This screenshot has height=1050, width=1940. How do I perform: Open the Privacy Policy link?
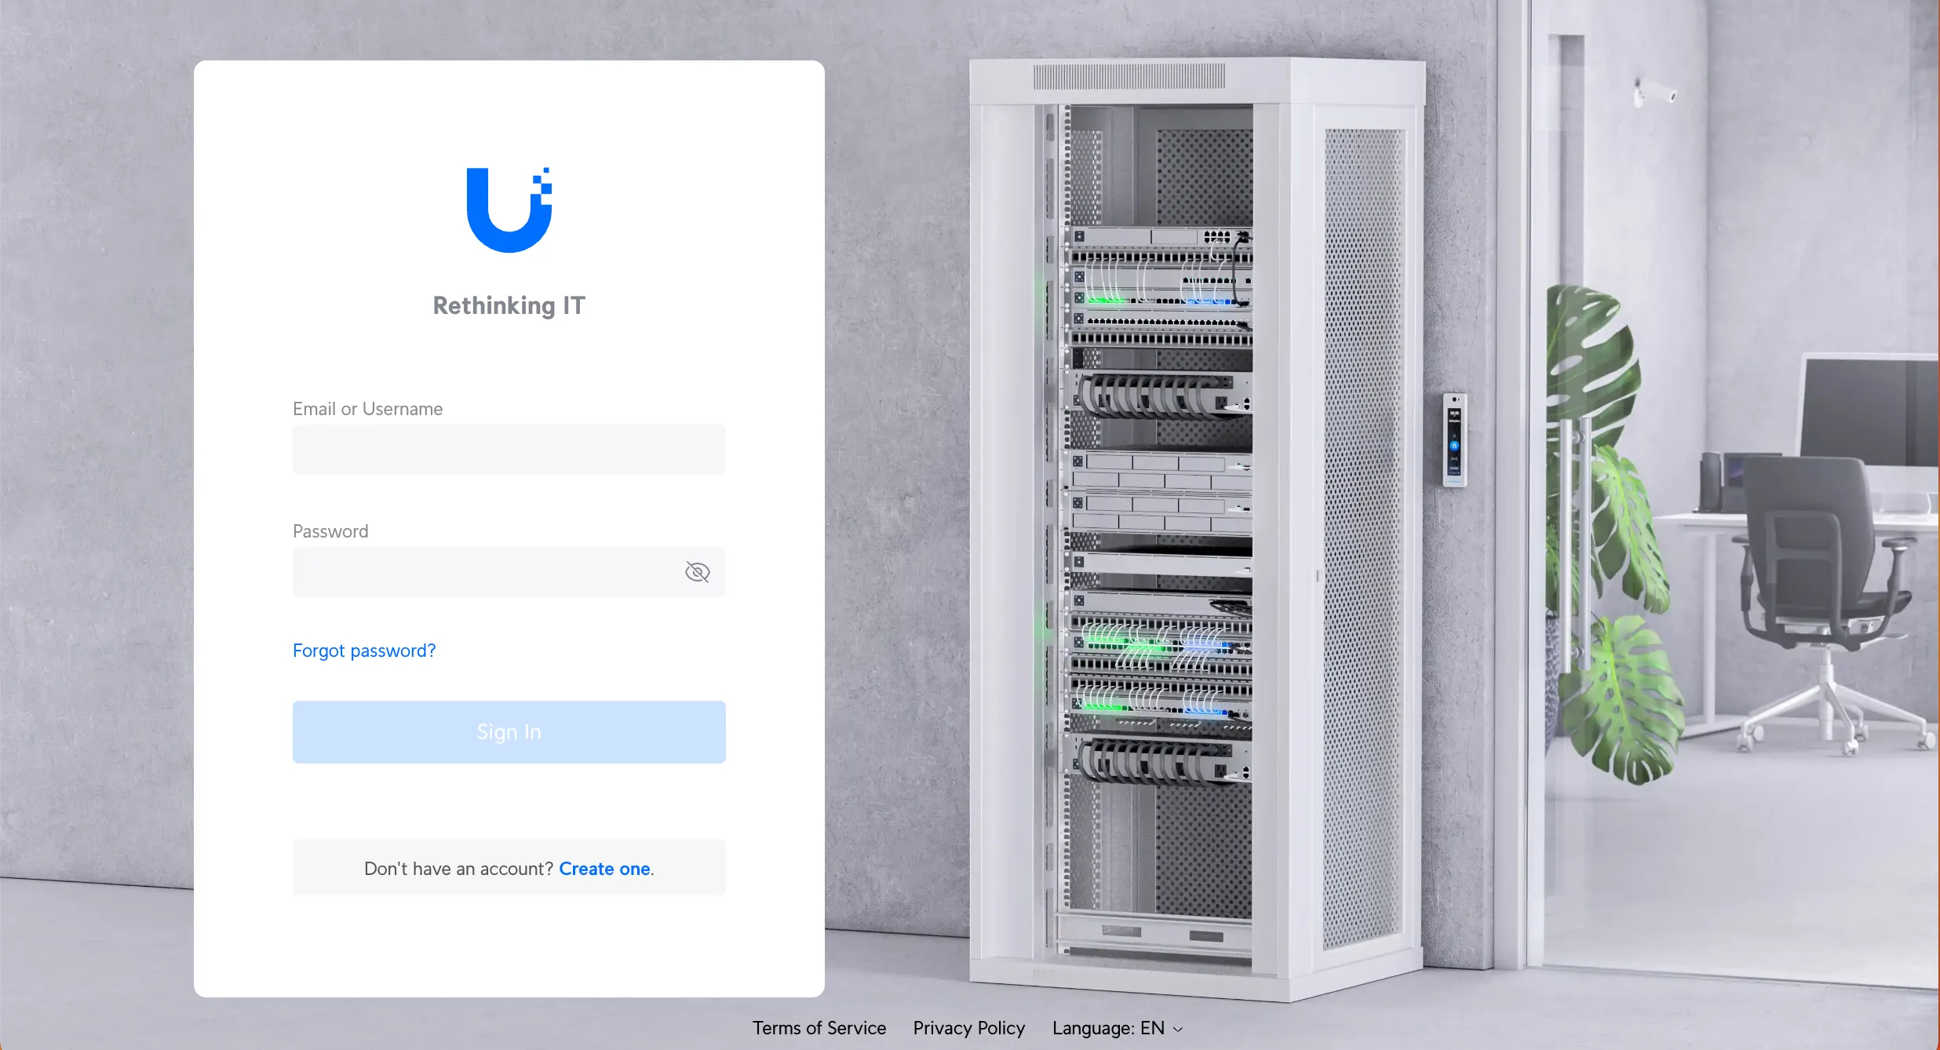click(969, 1028)
